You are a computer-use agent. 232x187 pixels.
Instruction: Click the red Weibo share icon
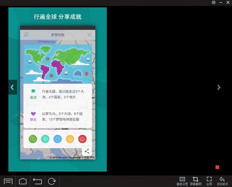click(83, 139)
